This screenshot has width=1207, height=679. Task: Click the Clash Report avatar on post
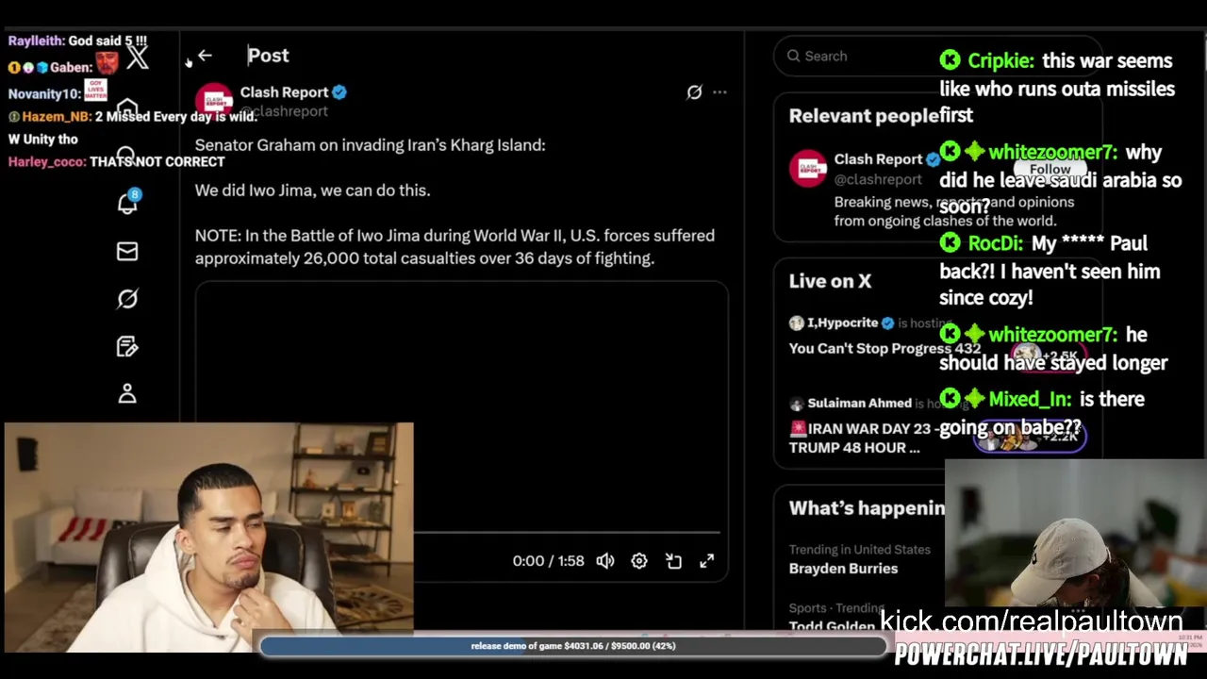[214, 101]
